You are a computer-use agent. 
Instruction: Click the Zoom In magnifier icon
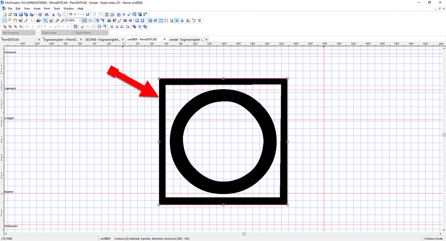coord(57,20)
